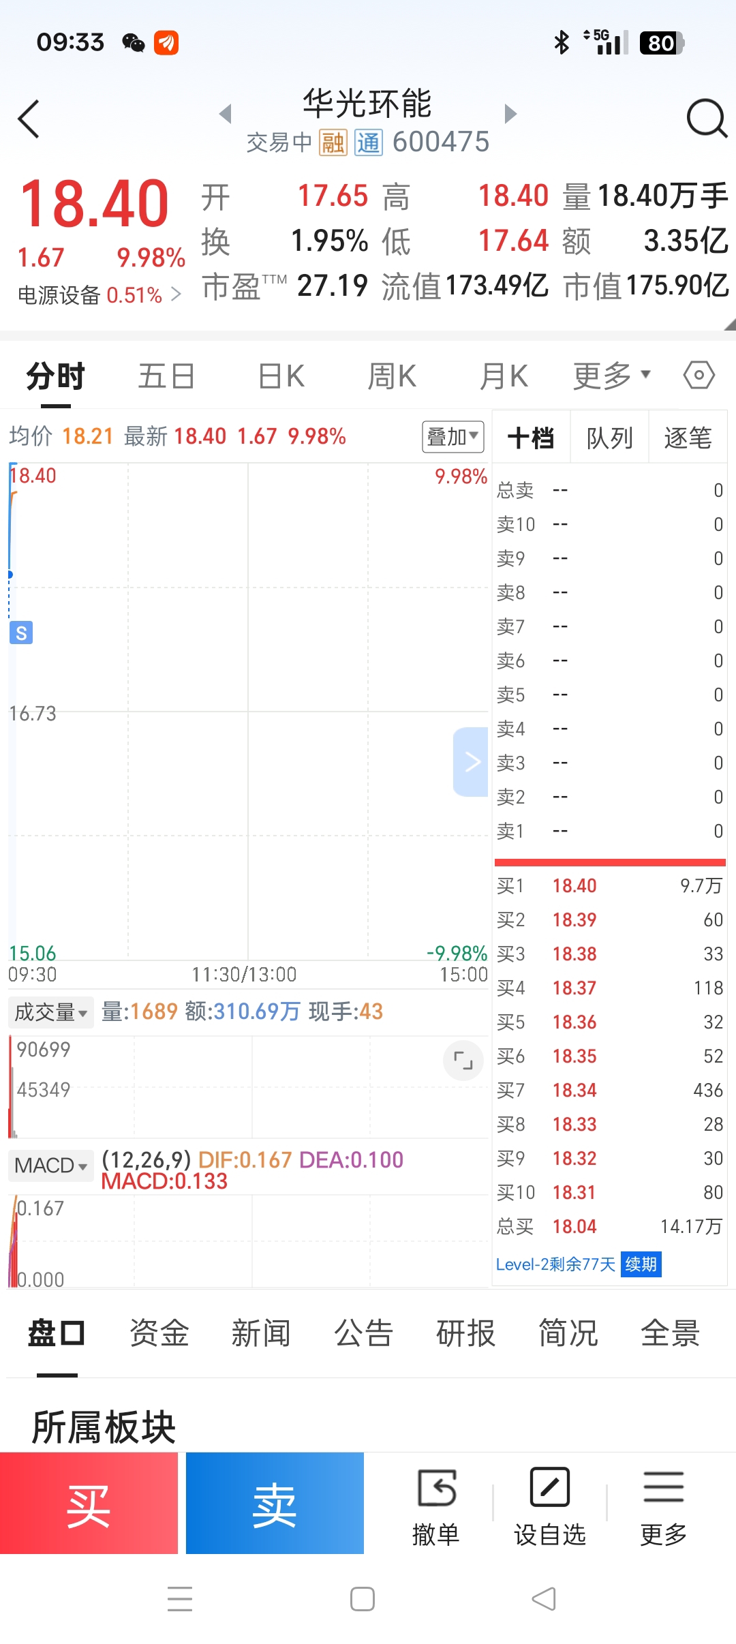Go to previous stock with left triangle
Viewport: 736px width, 1644px height.
click(x=226, y=114)
